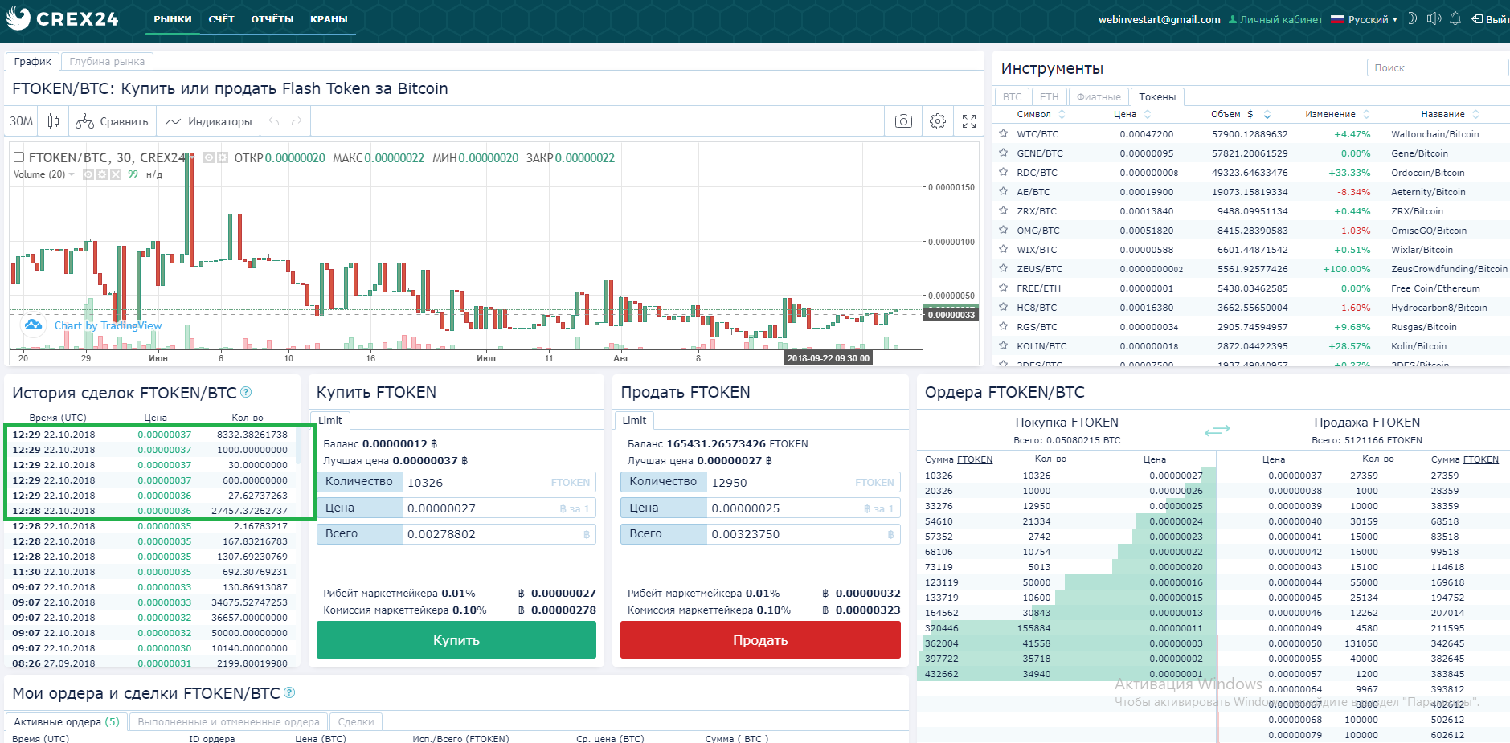Open help icon beside Мои ордера и сделки

coord(289,692)
